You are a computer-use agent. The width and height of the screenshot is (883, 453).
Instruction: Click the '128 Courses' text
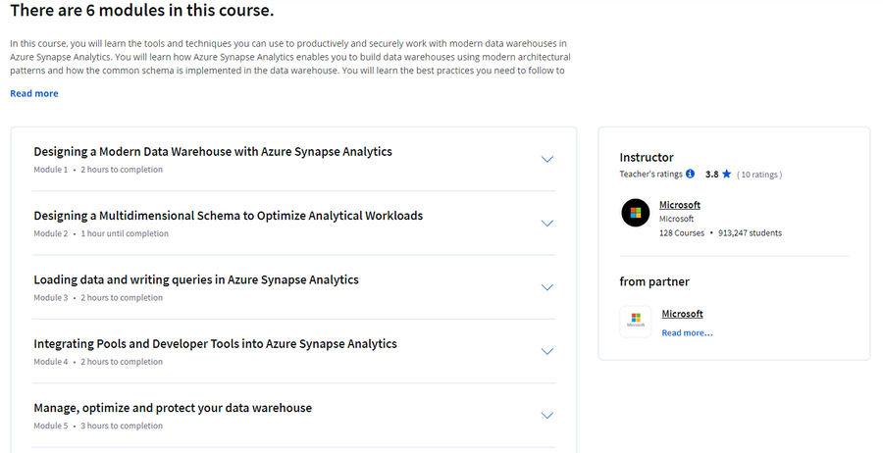[x=682, y=233]
